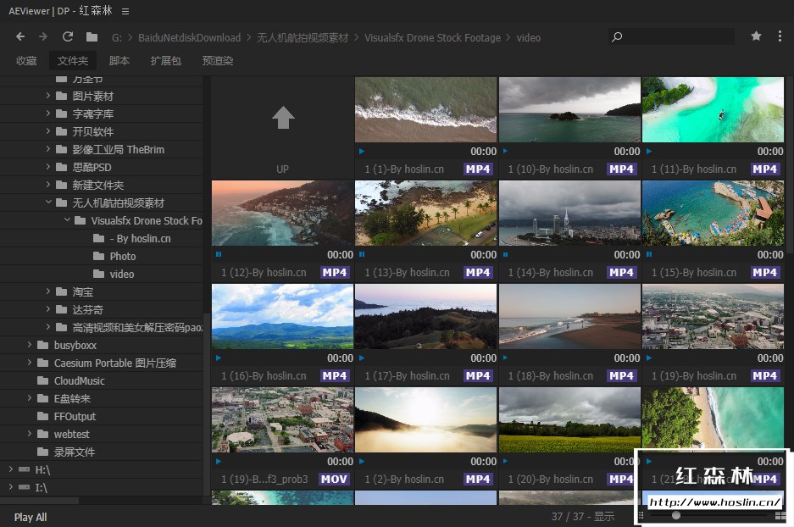Click the folder icon beside the path
Viewport: 794px width, 527px height.
tap(92, 37)
